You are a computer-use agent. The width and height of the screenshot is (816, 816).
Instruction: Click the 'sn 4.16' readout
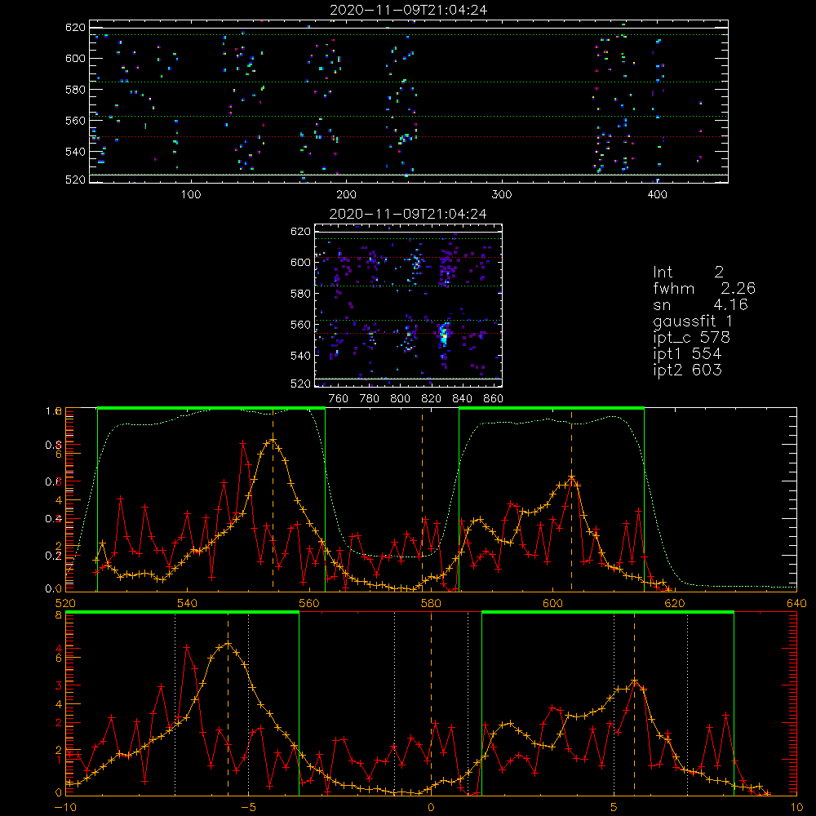pos(700,304)
